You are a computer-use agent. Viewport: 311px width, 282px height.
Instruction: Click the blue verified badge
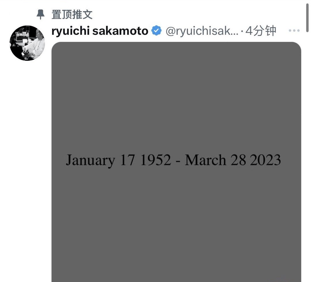pyautogui.click(x=156, y=31)
